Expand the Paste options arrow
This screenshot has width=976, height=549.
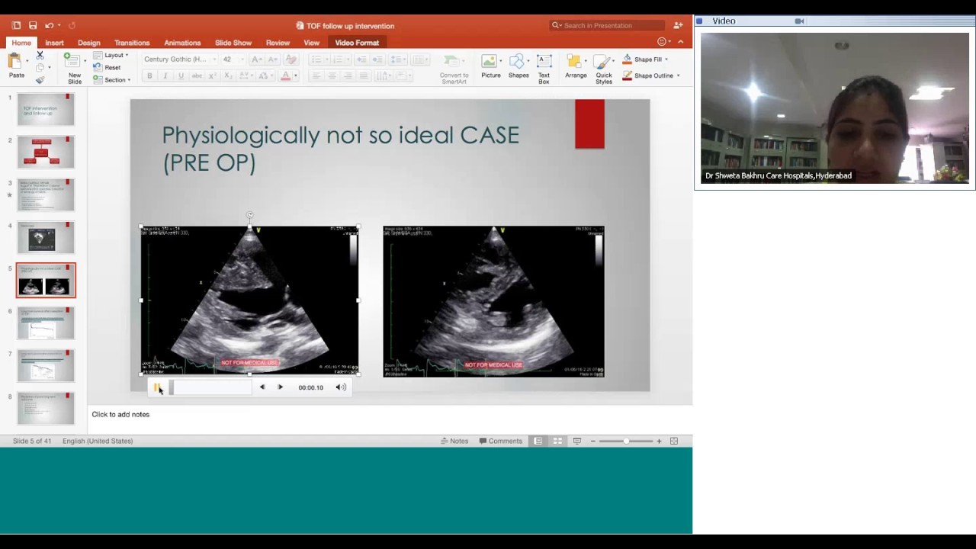(27, 59)
